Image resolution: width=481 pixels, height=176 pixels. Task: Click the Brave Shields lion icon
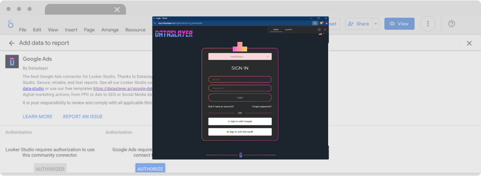click(x=321, y=23)
